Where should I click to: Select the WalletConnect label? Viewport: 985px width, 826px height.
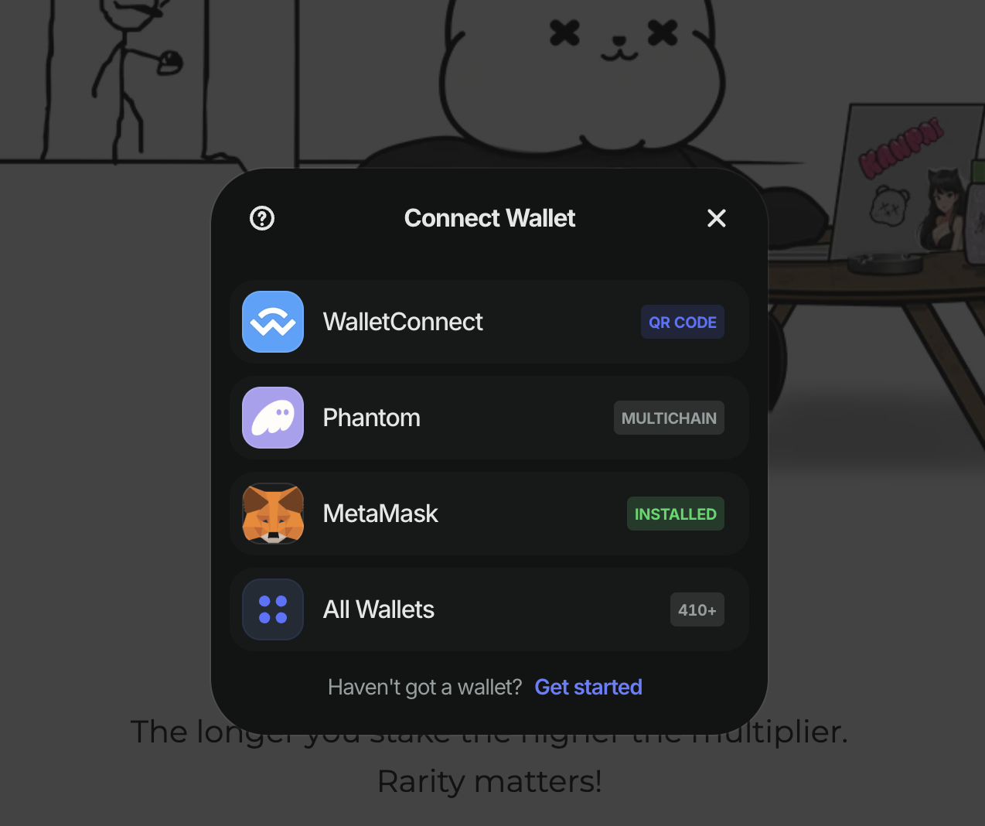[403, 322]
